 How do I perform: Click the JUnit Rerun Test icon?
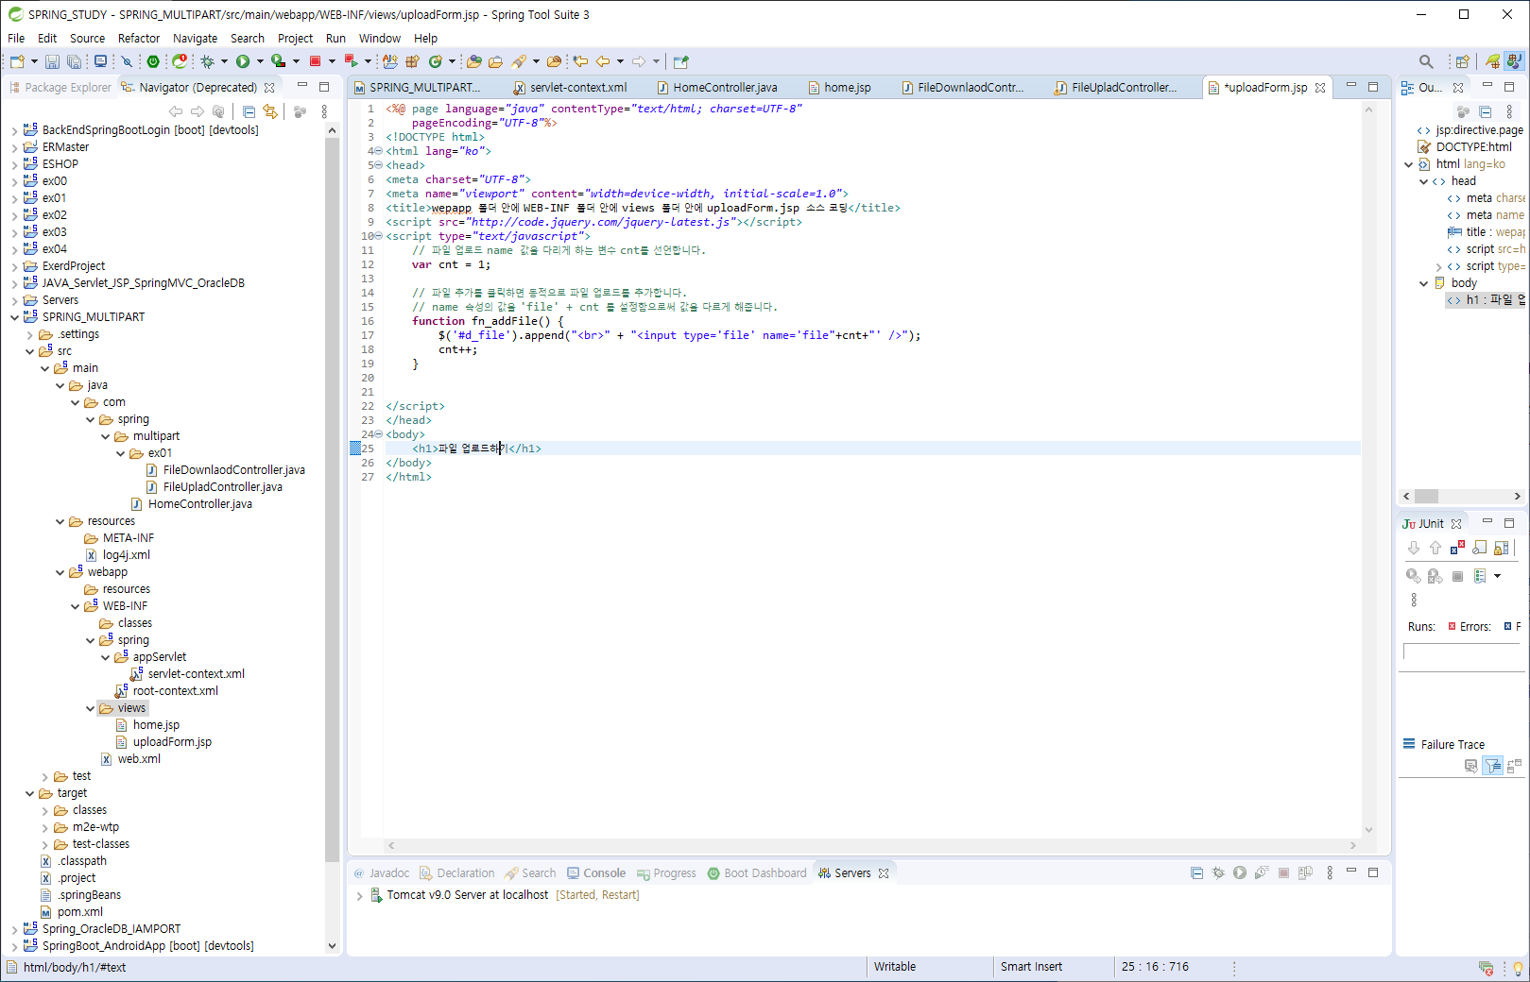tap(1414, 576)
